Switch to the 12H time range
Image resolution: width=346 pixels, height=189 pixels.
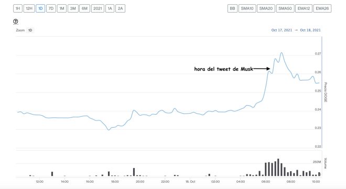[29, 8]
